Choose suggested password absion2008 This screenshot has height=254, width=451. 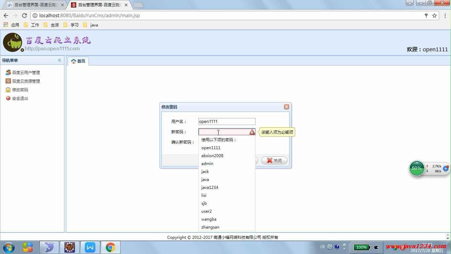click(227, 156)
